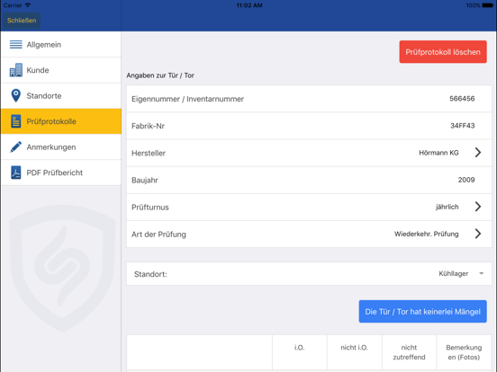
Task: Click the Hörmann KG manufacturer value
Action: click(438, 153)
